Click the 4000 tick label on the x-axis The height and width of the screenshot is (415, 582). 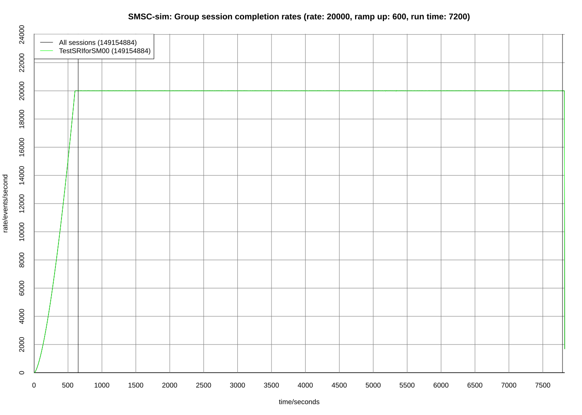pos(305,385)
